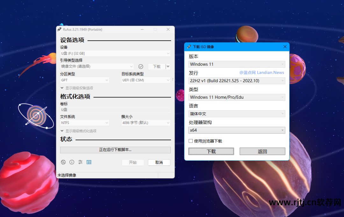Open the 设备 U盘 device dropdown

[x=115, y=53]
